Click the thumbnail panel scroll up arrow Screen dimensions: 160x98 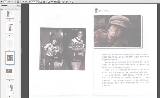20,12
